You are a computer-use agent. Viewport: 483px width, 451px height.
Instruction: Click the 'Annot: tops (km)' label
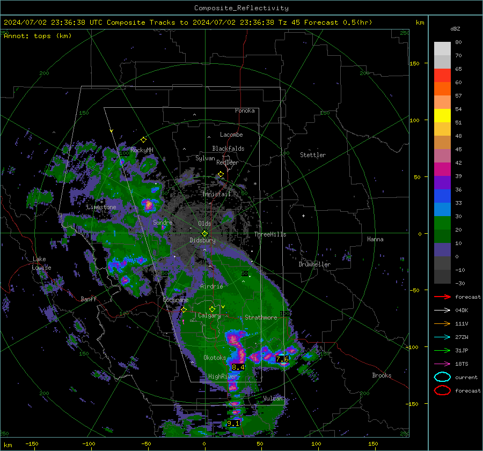(38, 36)
